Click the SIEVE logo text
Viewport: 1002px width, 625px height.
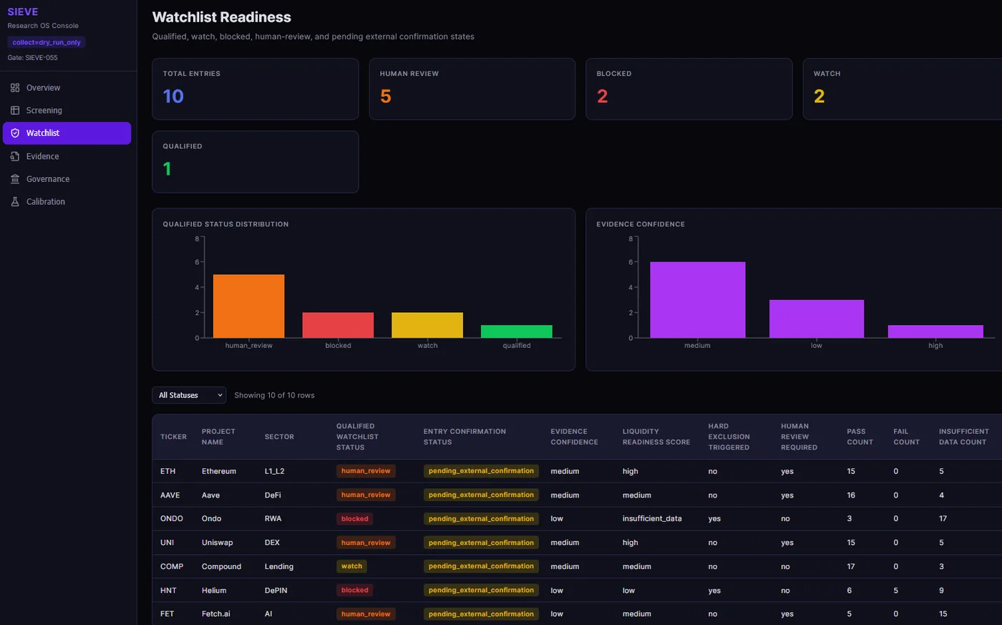[23, 12]
